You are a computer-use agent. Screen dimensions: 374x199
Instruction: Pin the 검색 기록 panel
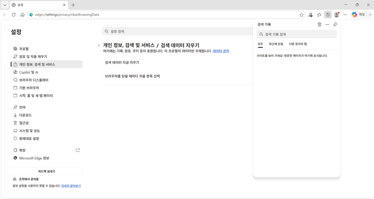[x=335, y=25]
